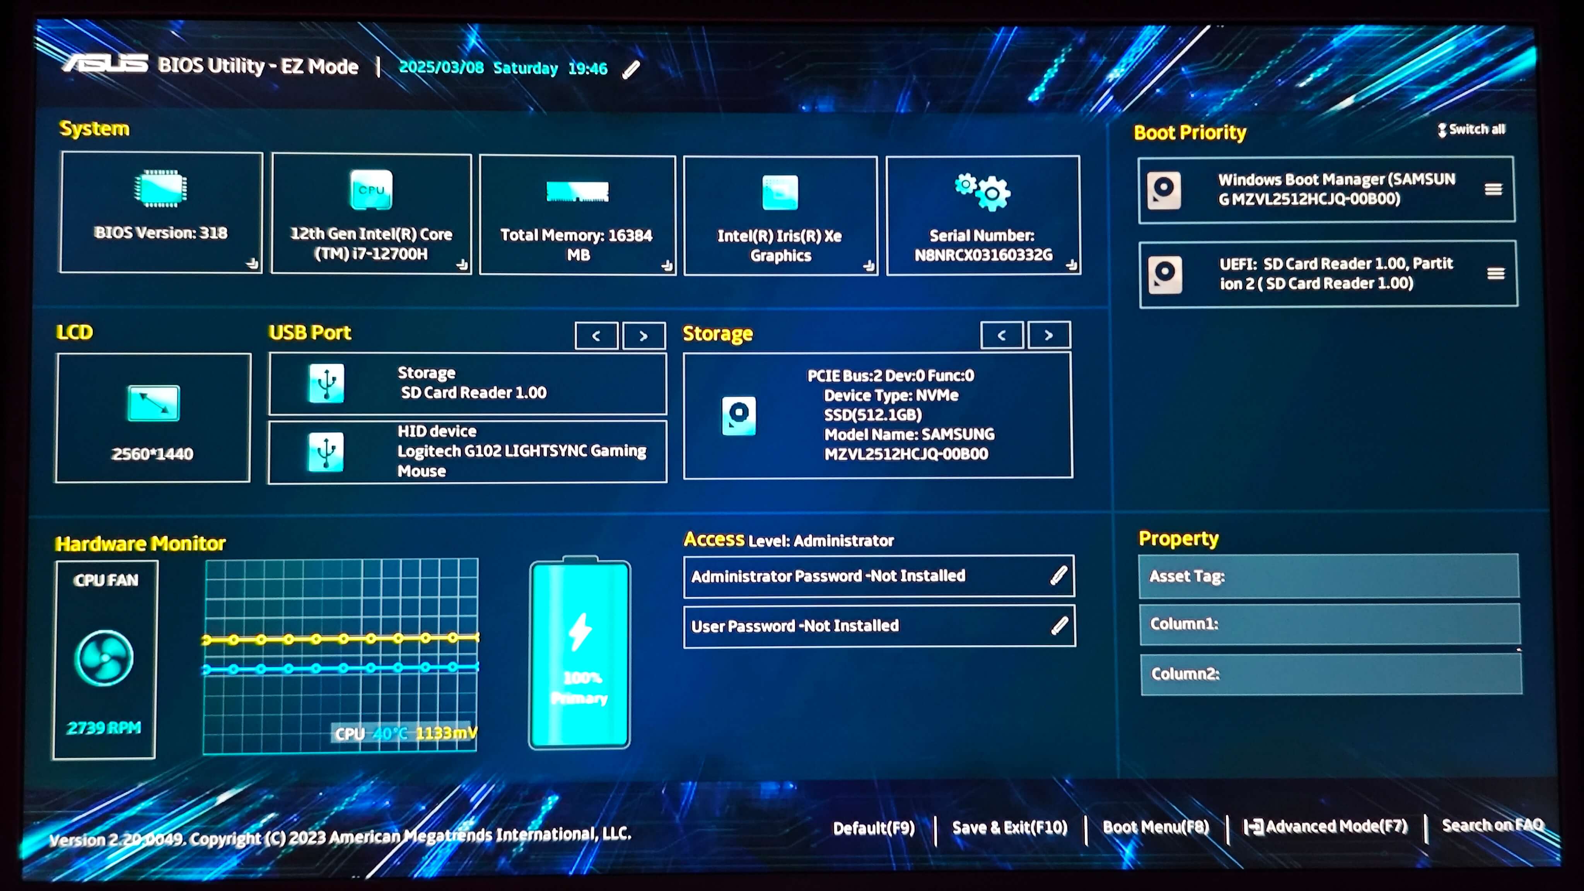Click the BIOS chip icon
Image resolution: width=1584 pixels, height=891 pixels.
(161, 188)
